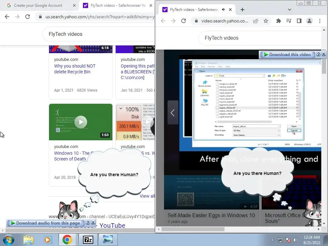The height and width of the screenshot is (246, 328).
Task: Open a new tab in right window
Action: coord(242,10)
